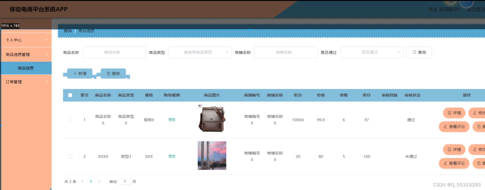
Task: Expand the 个人中心 sidebar menu
Action: [x=26, y=40]
